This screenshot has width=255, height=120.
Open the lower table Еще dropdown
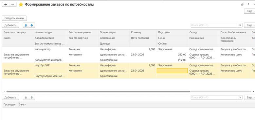tap(250, 97)
